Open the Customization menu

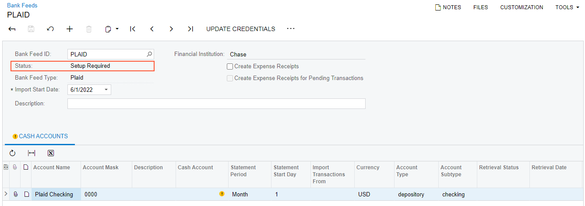point(522,7)
